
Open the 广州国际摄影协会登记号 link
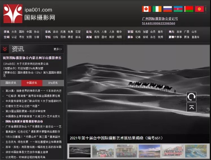tap(160, 19)
